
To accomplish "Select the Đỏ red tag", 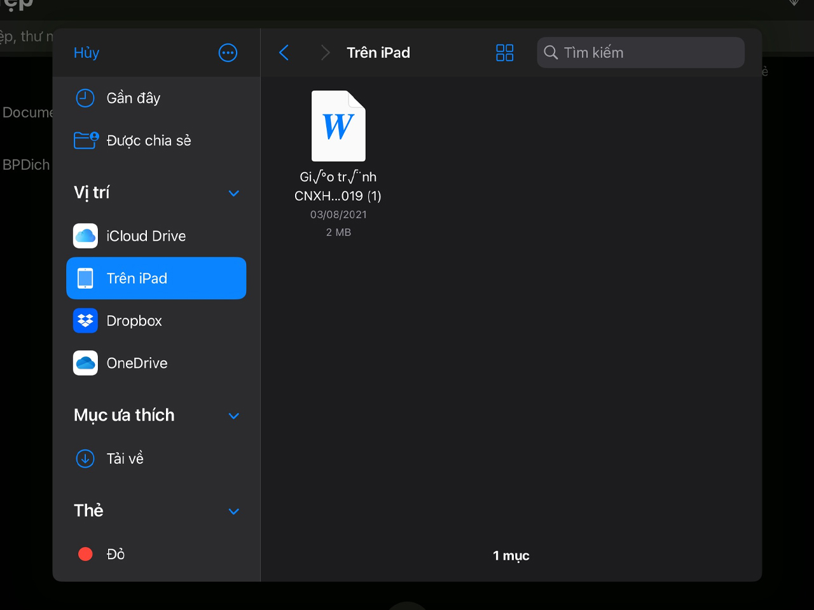I will 156,554.
